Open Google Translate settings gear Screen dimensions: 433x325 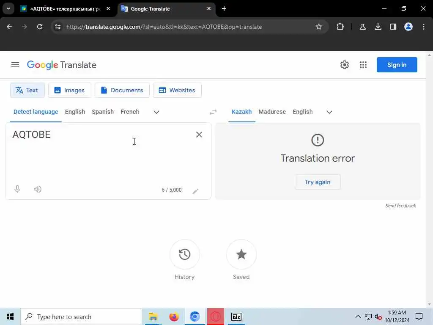tap(344, 65)
